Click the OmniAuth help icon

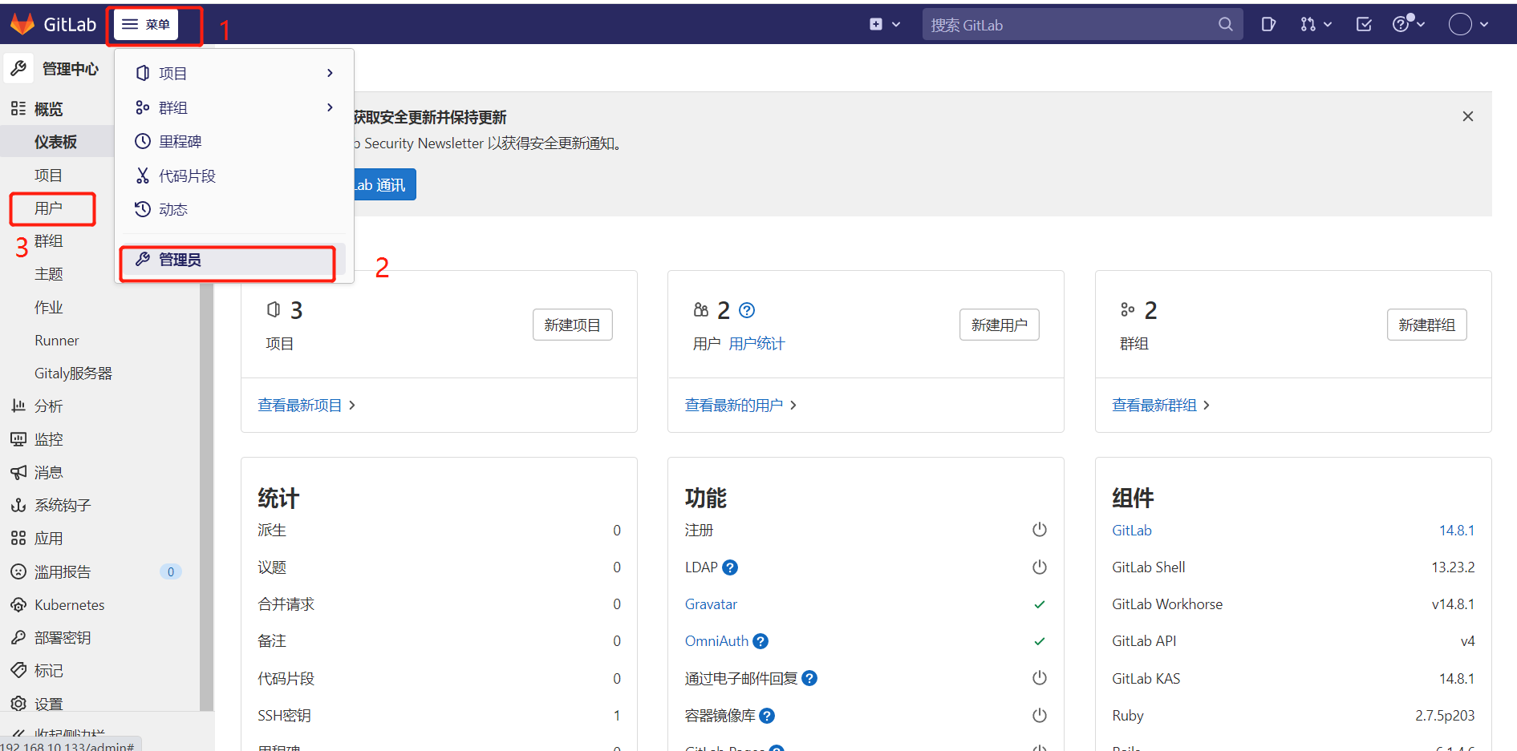tap(761, 641)
